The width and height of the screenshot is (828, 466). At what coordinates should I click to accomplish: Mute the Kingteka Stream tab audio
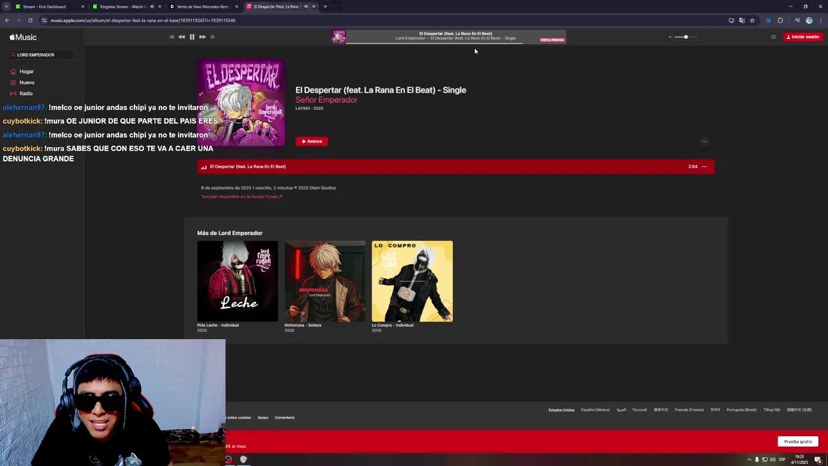pos(152,6)
